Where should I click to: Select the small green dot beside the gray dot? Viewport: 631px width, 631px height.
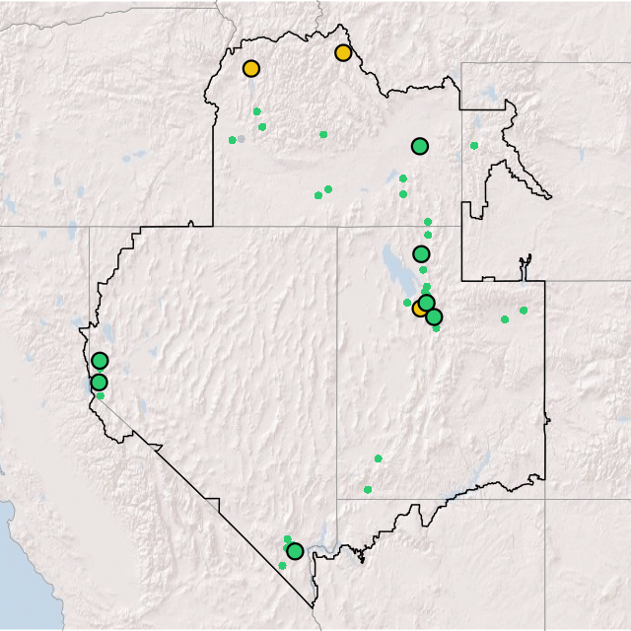(x=232, y=140)
